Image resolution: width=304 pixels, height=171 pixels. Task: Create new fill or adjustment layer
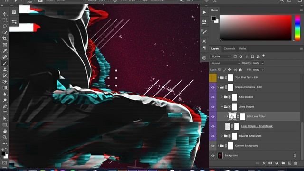point(277,163)
